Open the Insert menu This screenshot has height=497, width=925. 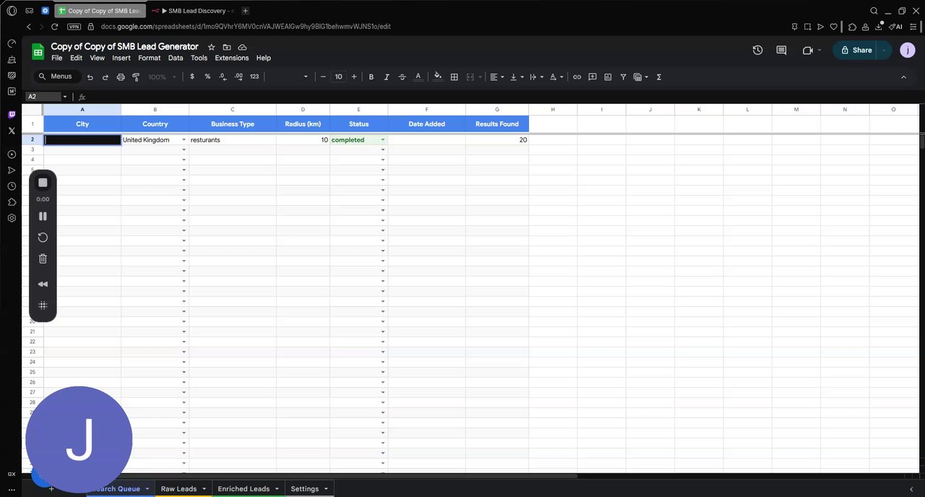pos(121,58)
